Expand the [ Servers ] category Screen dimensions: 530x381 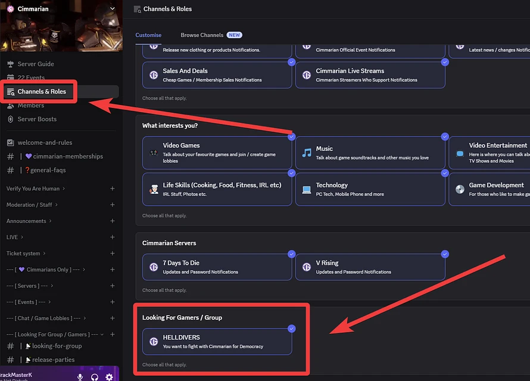pyautogui.click(x=29, y=286)
